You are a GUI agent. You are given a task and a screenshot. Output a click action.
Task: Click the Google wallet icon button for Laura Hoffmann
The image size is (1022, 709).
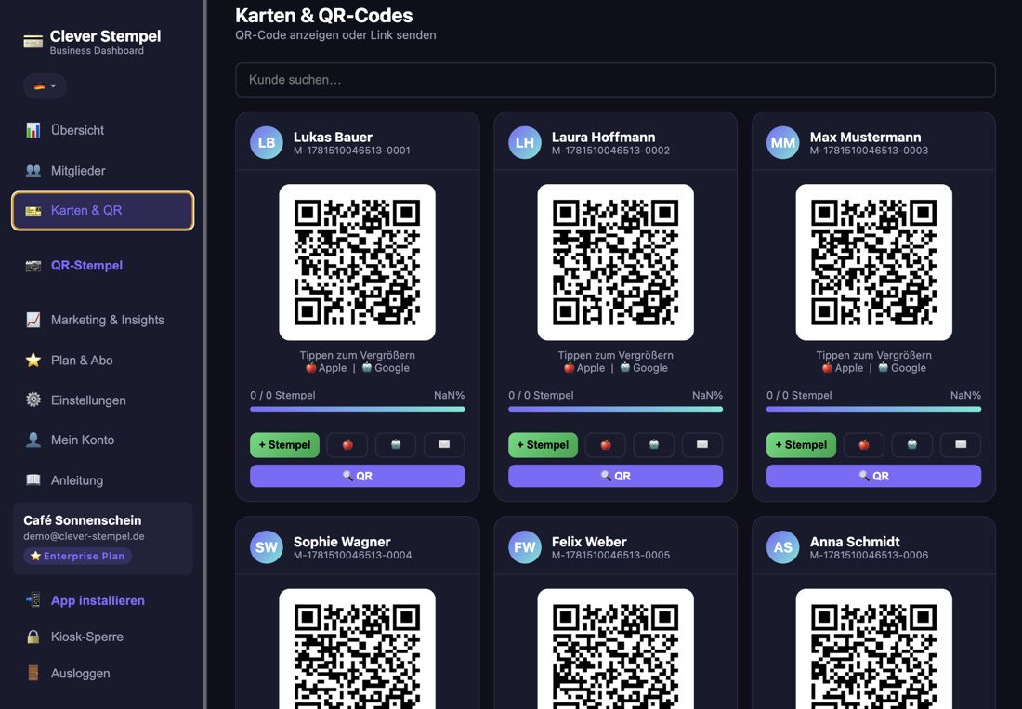654,445
